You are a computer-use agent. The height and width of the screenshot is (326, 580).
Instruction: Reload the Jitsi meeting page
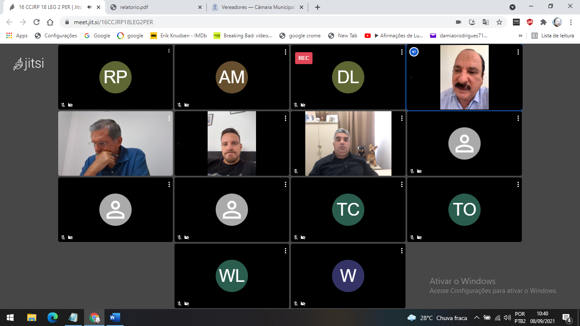37,22
